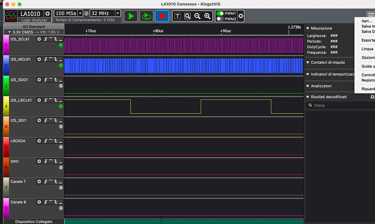This screenshot has height=224, width=375.
Task: Click the Cerca search field
Action: [341, 105]
